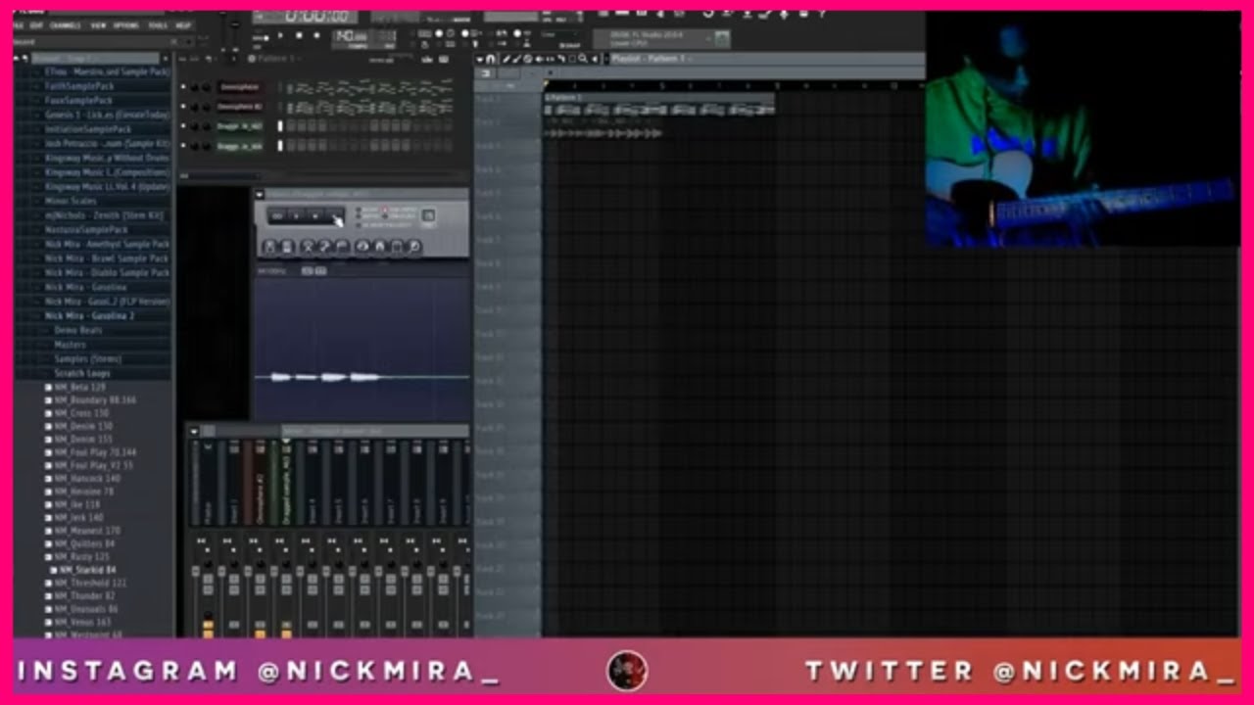Toggle mute LED of first Omnisphere channel
Viewport: 1254px width, 705px height.
183,87
